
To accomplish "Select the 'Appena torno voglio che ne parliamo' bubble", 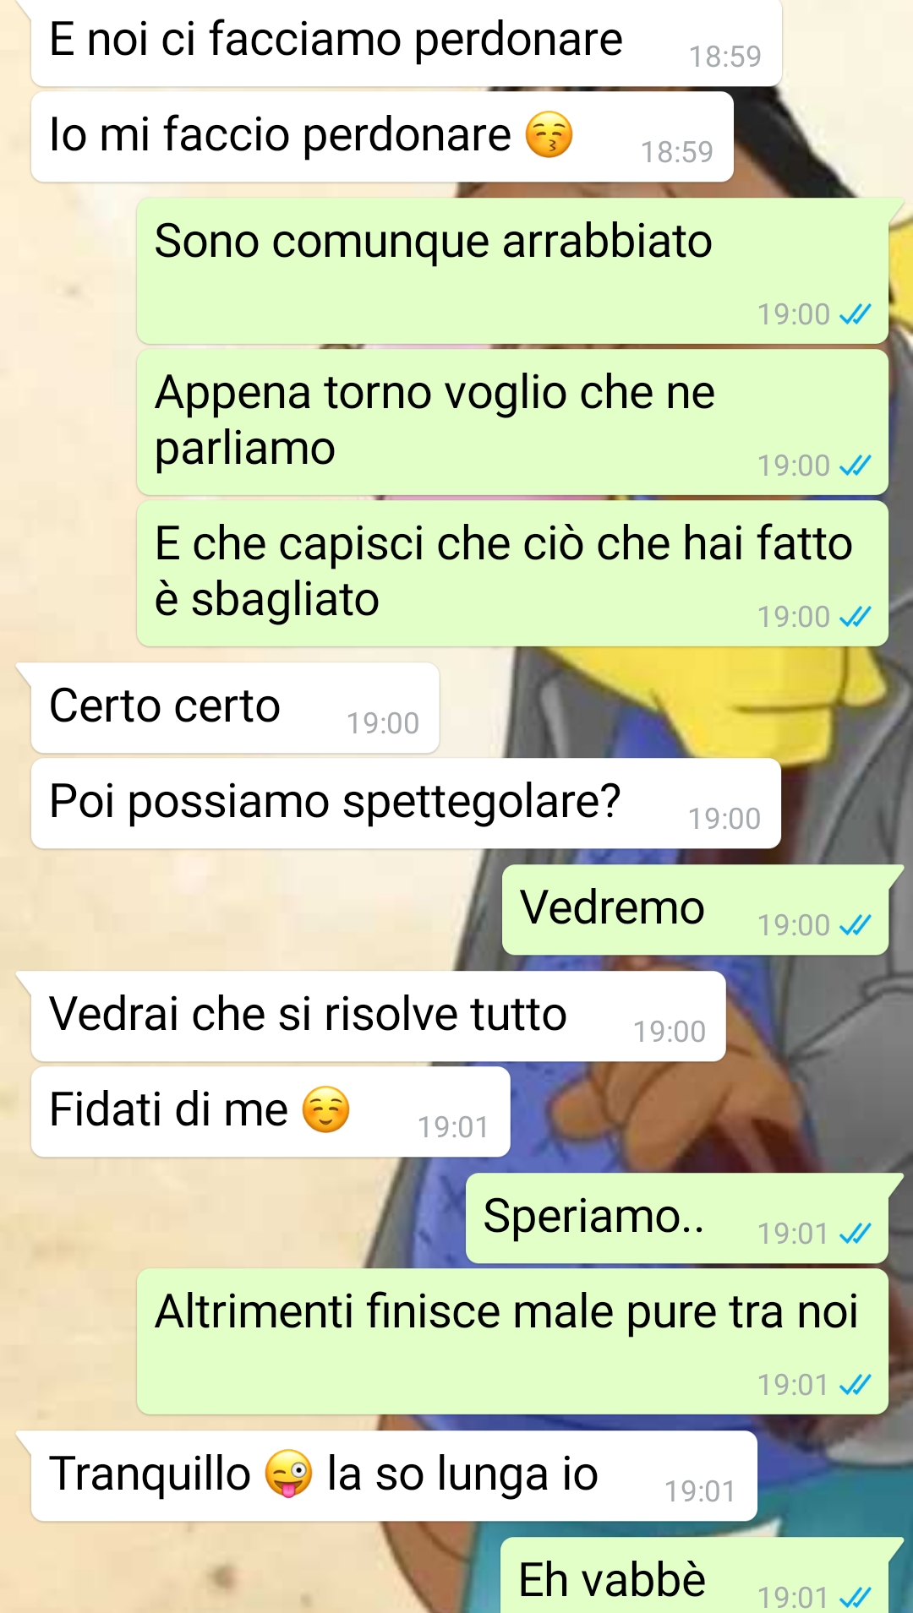I will [512, 422].
